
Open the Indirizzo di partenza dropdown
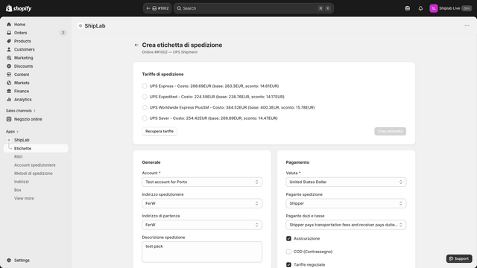202,225
